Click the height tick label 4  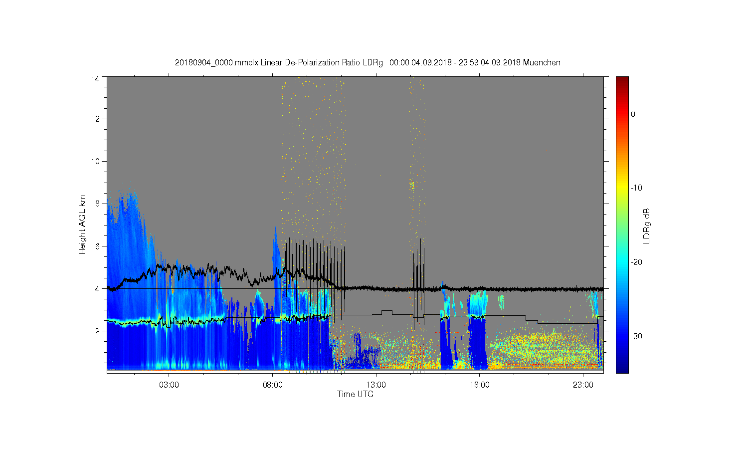tap(97, 288)
